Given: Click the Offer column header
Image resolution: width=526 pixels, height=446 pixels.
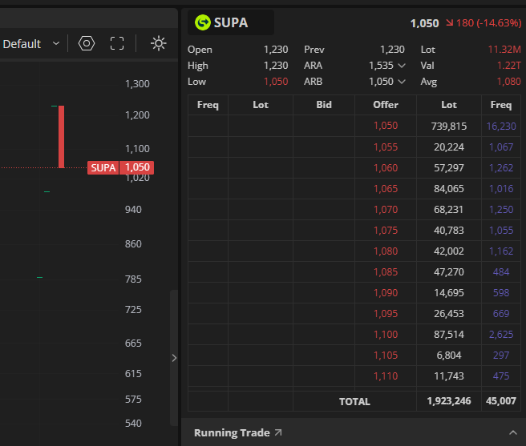Looking at the screenshot, I should [x=386, y=105].
